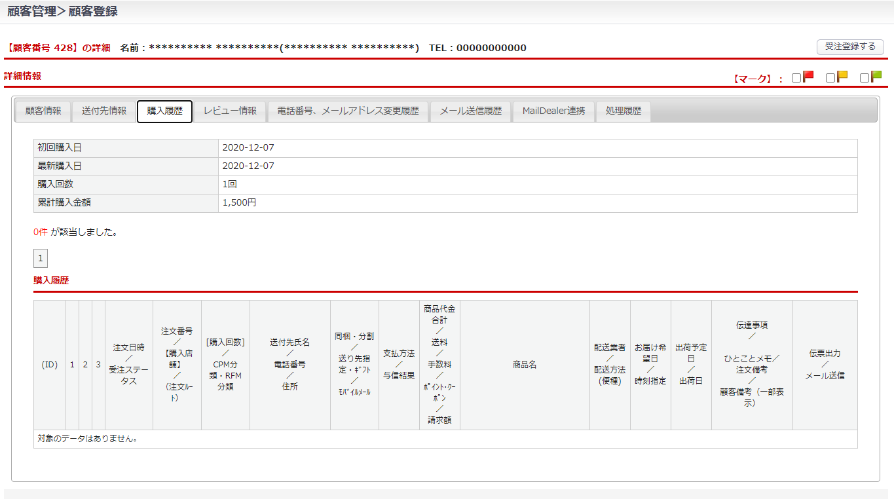Click the 商品名 column header
The width and height of the screenshot is (894, 499).
525,365
